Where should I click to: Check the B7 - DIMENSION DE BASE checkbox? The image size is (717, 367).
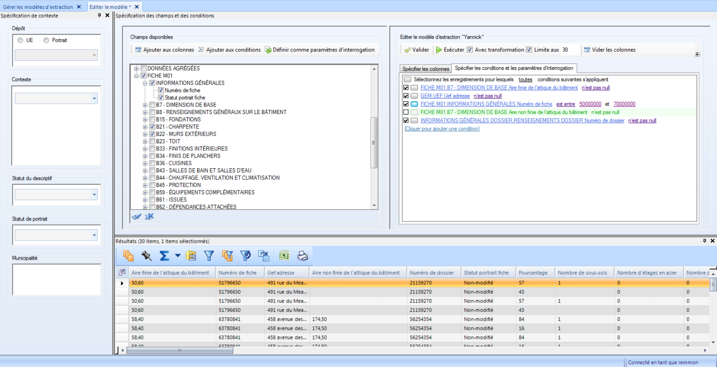coord(152,105)
